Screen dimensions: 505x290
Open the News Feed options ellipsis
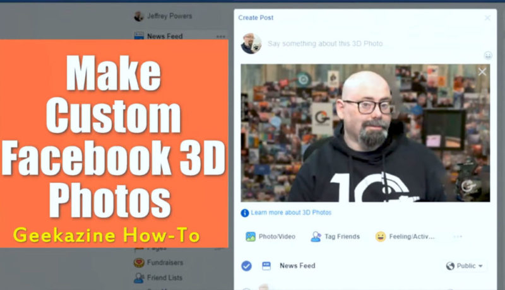[220, 37]
